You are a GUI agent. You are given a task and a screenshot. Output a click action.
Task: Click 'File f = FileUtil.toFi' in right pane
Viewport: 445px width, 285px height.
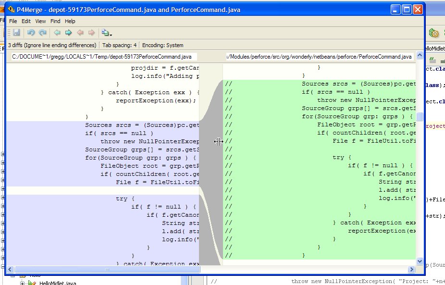pyautogui.click(x=374, y=141)
